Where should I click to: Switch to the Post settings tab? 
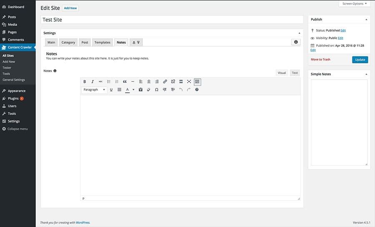pyautogui.click(x=85, y=42)
